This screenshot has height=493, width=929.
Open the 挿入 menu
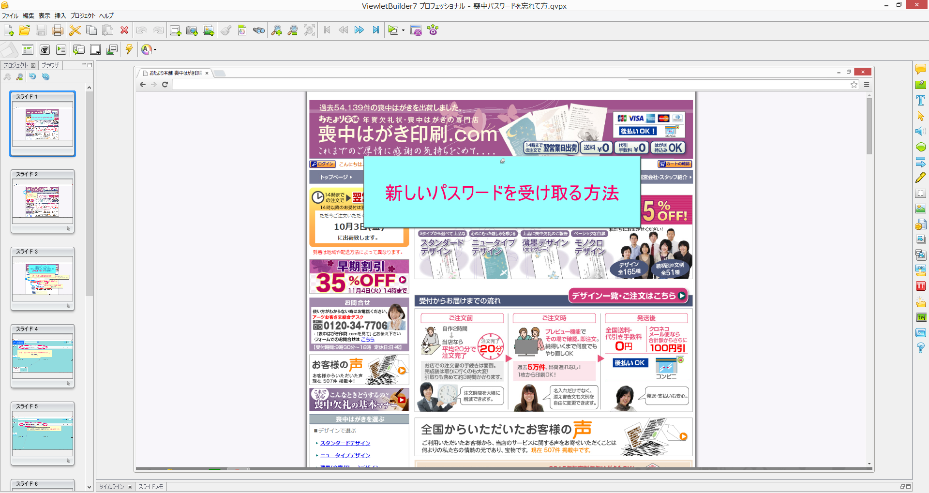(x=60, y=15)
